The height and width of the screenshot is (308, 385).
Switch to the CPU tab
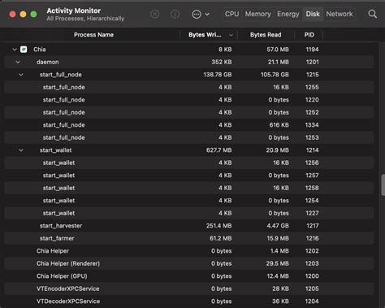(231, 14)
